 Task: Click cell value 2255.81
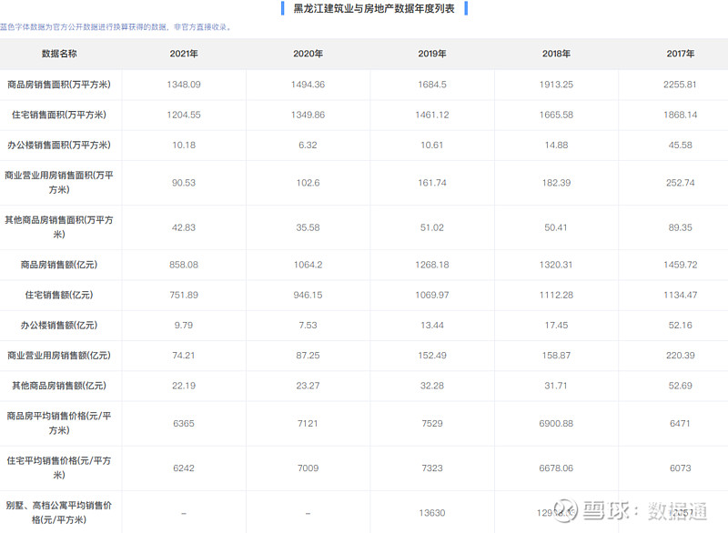680,85
